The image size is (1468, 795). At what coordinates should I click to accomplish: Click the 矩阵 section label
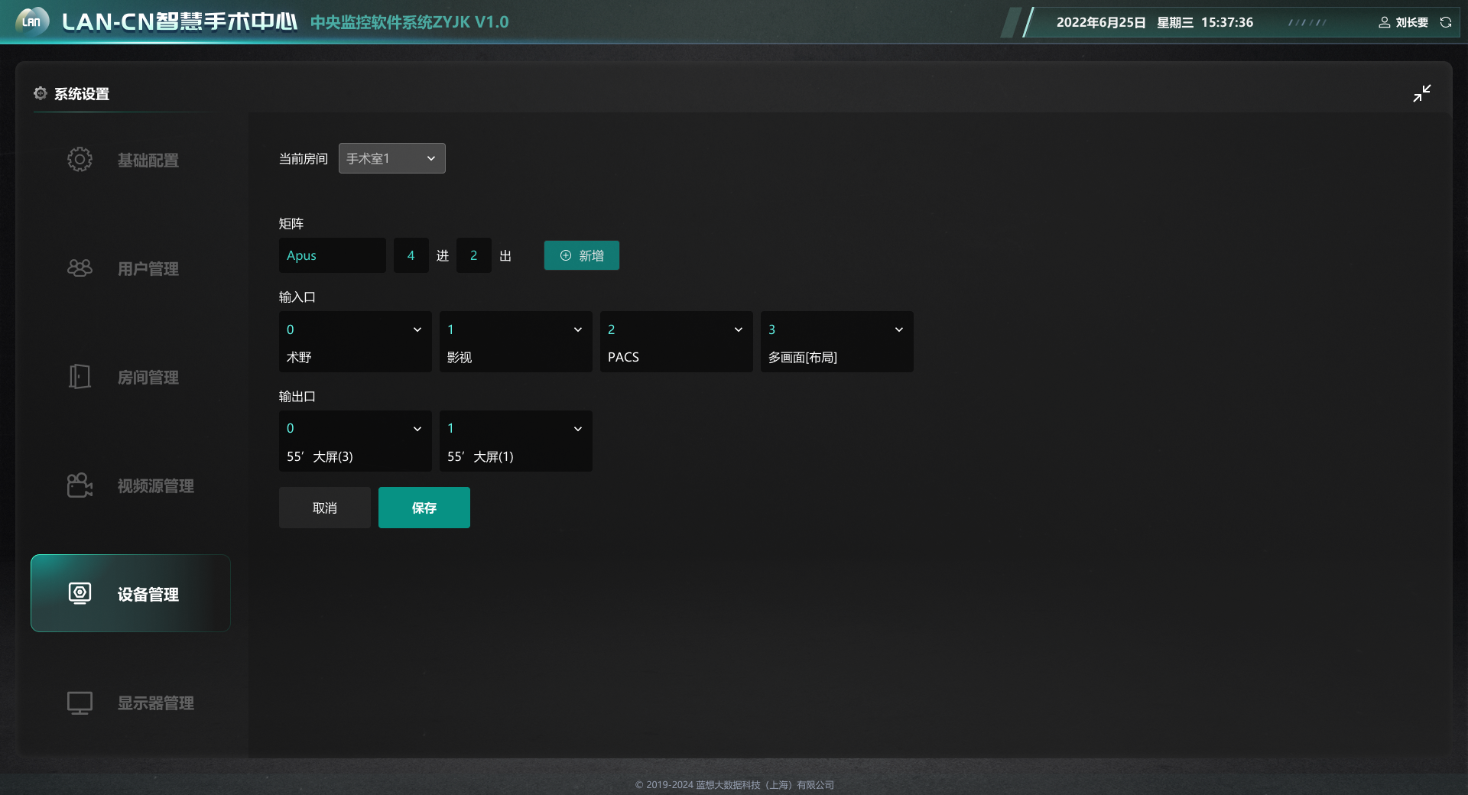291,224
